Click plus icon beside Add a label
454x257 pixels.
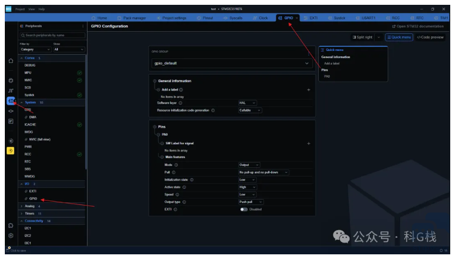[309, 90]
